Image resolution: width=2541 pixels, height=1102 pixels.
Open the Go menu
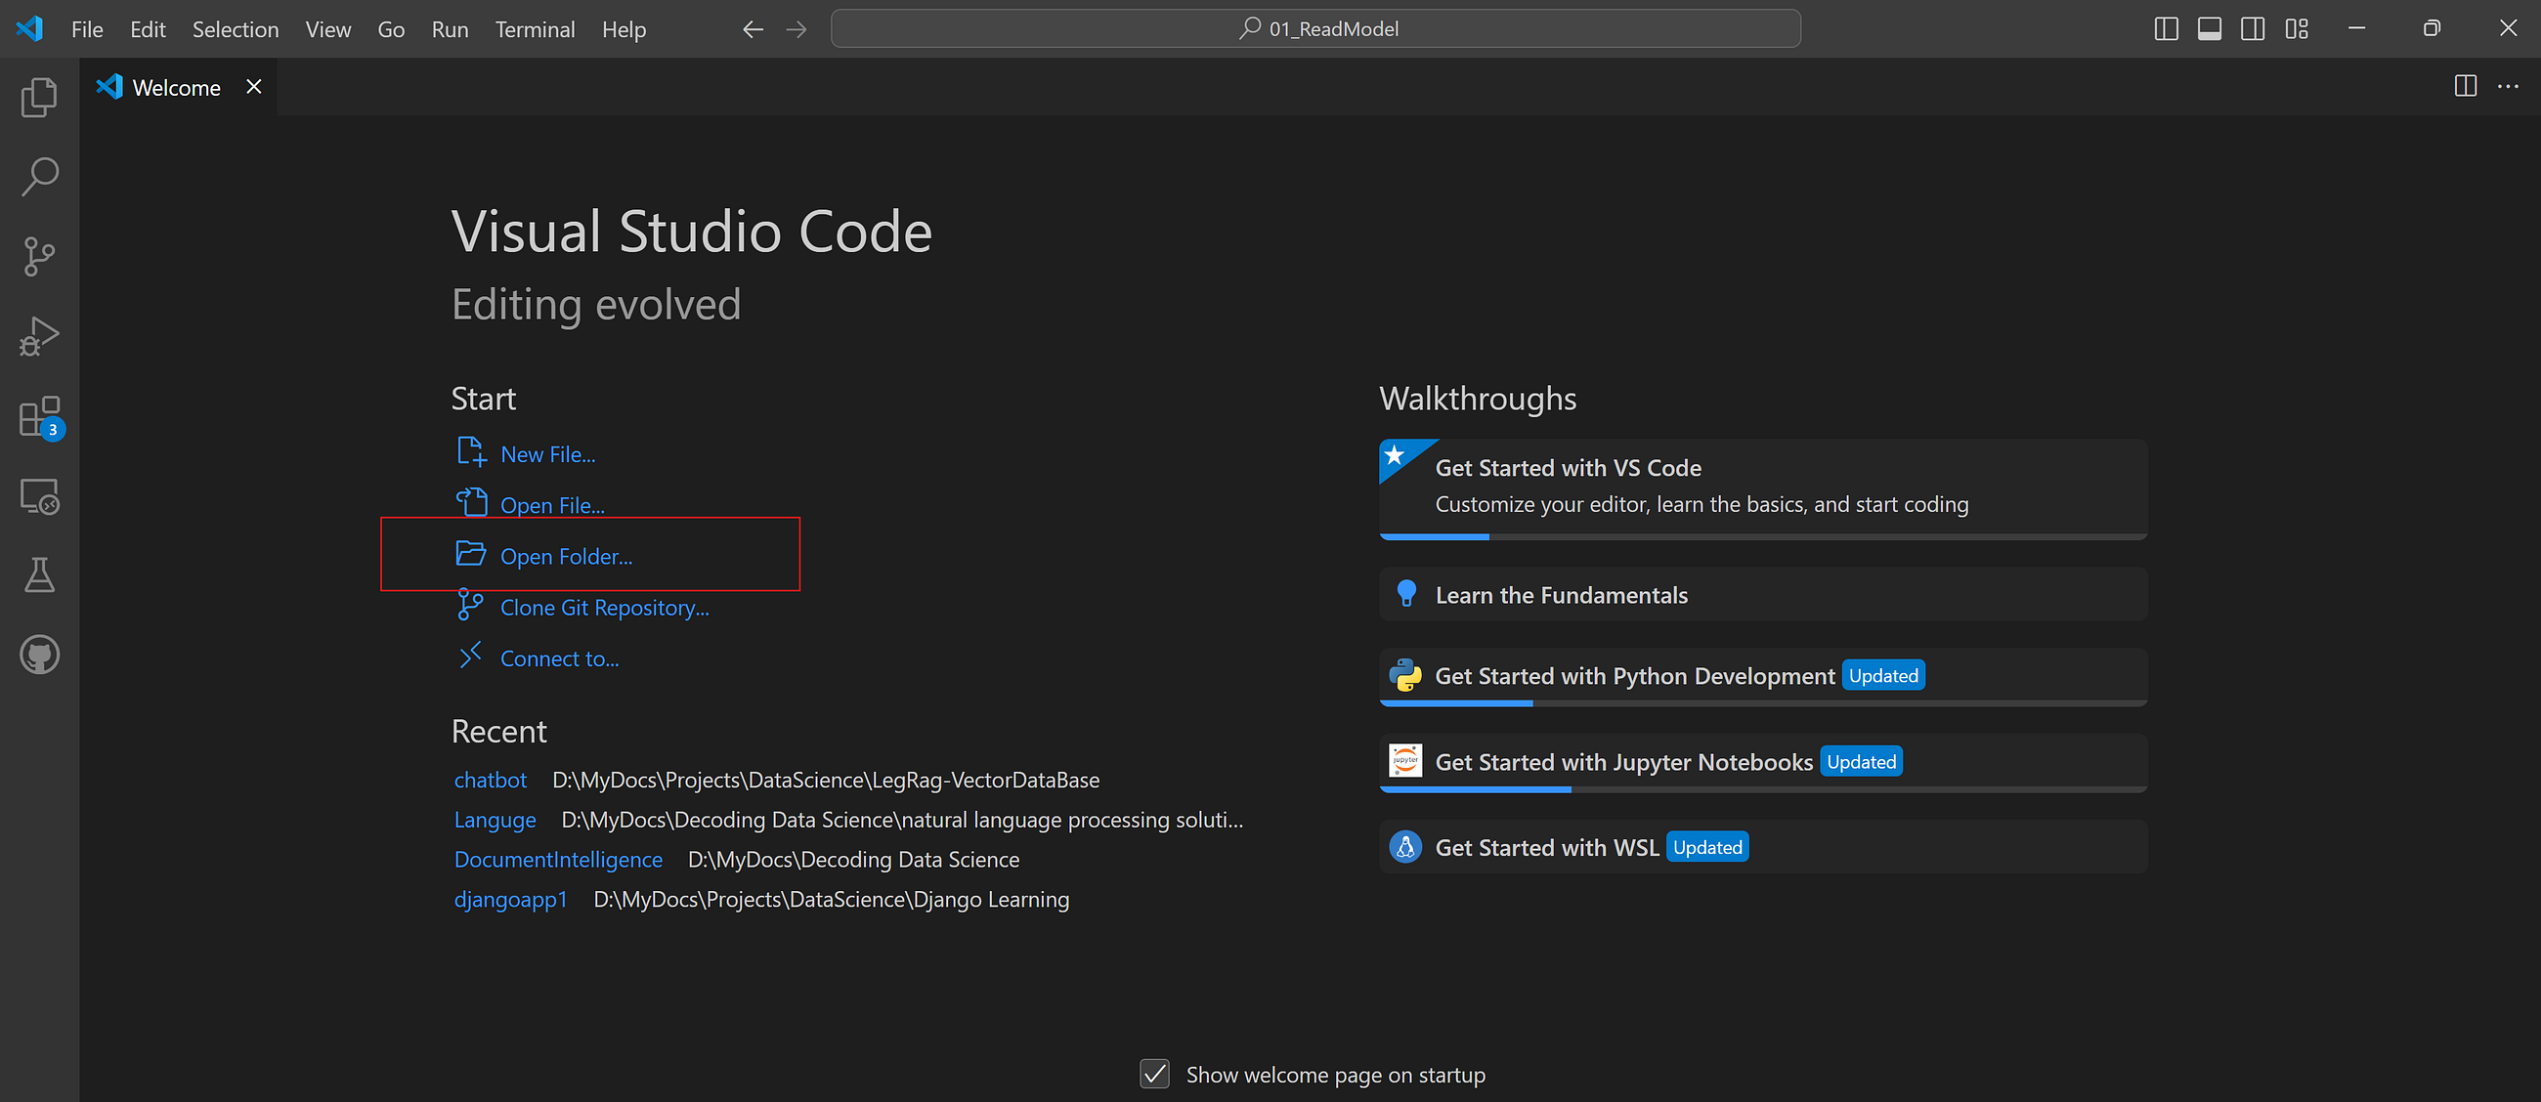[391, 29]
